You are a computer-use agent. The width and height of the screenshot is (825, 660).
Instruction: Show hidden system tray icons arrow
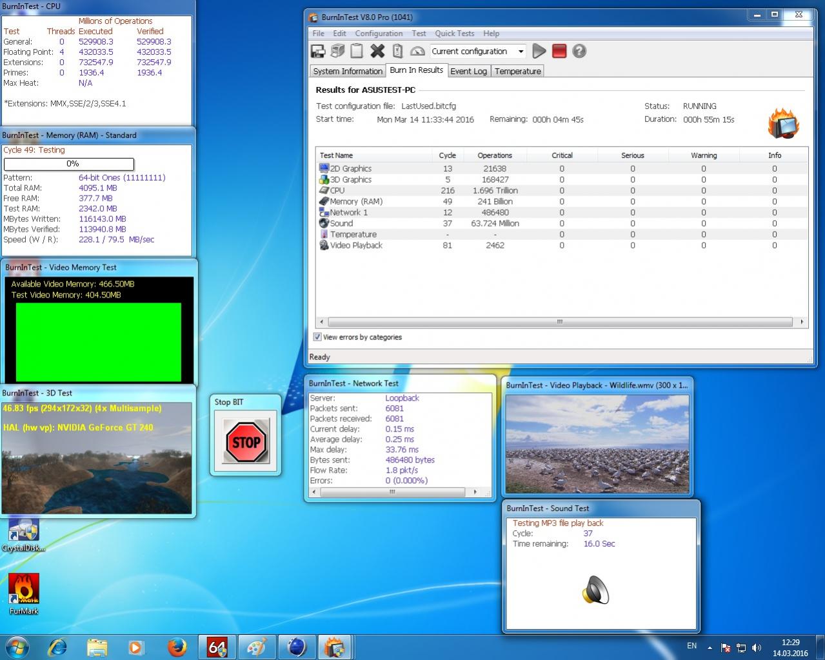(x=710, y=647)
